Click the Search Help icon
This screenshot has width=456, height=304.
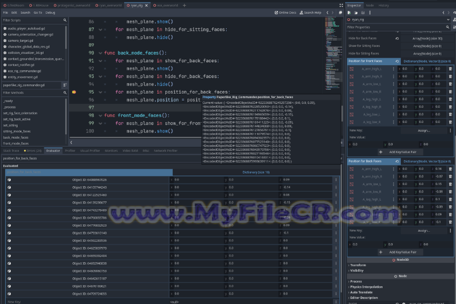point(301,13)
